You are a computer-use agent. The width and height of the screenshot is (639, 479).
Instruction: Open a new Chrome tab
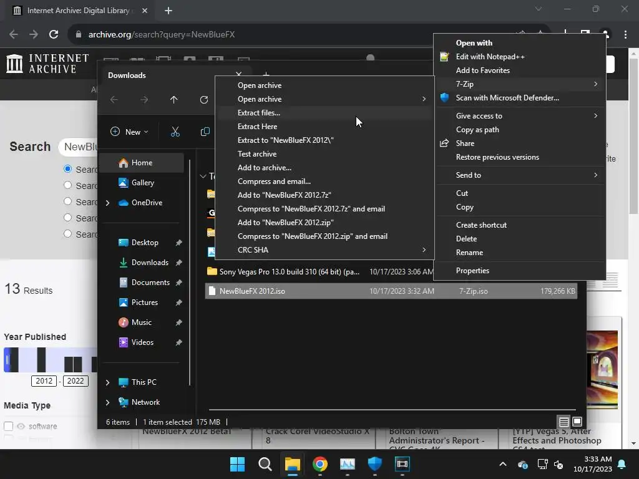(x=168, y=11)
